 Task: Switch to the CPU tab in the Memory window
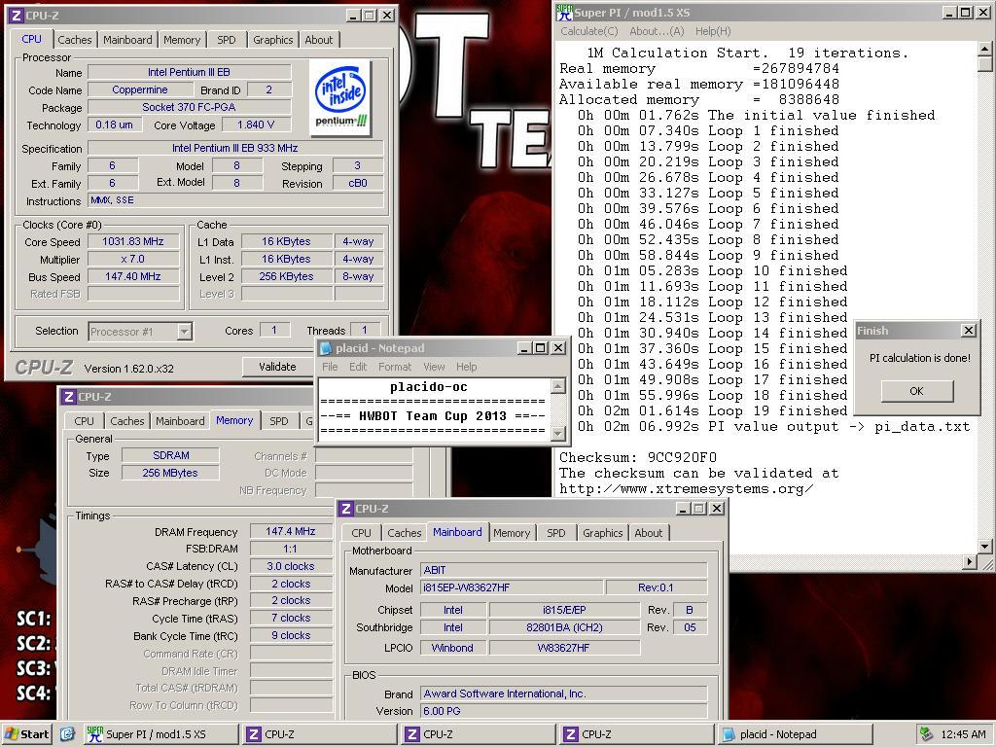[84, 420]
